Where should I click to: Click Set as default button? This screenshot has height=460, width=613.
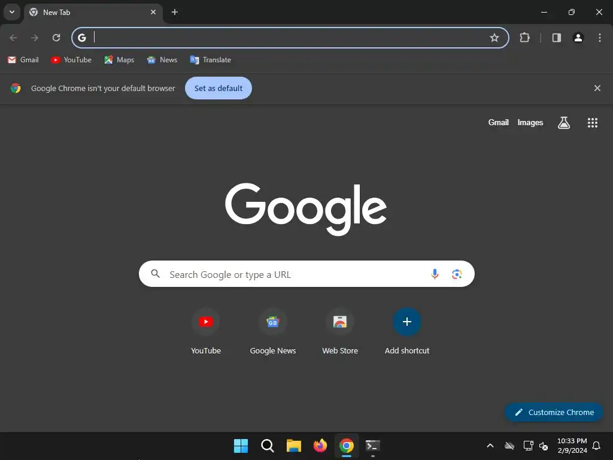point(219,89)
